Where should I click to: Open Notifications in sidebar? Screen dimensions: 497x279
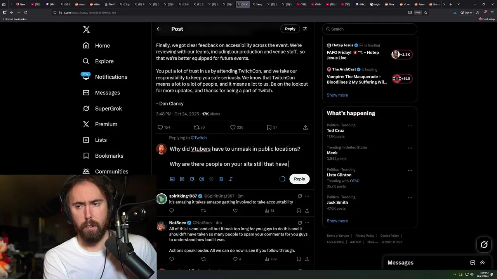(x=105, y=77)
